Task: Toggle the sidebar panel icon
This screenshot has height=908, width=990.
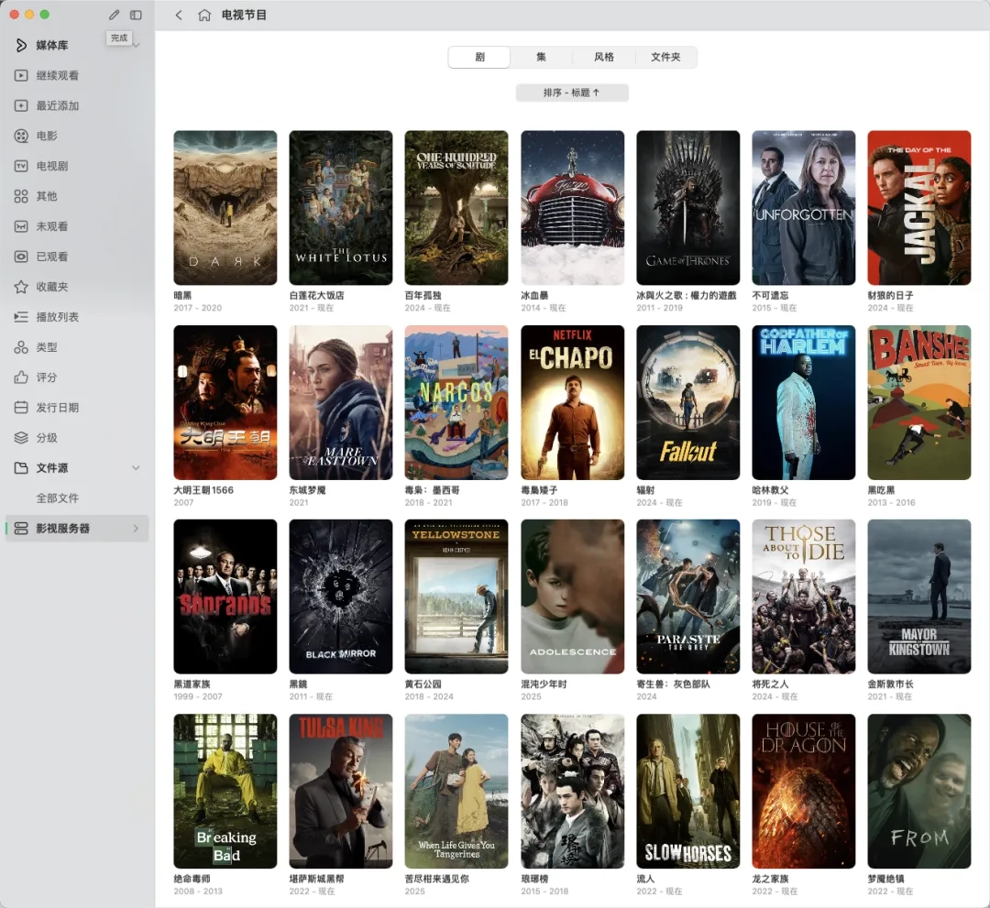Action: (136, 15)
